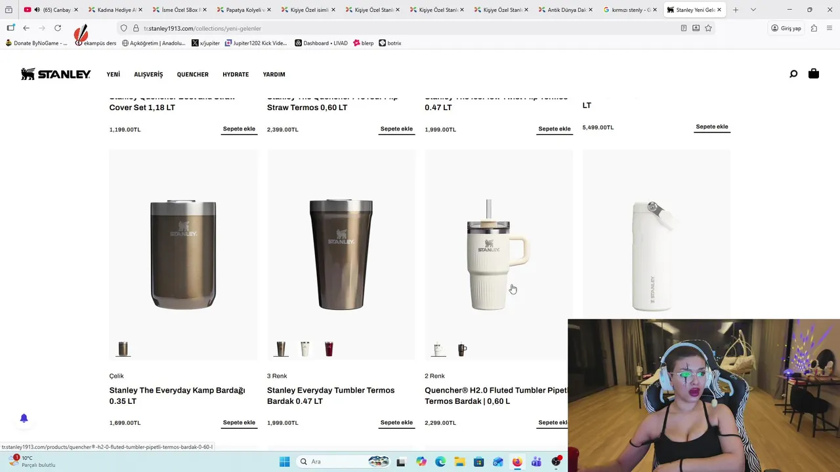
Task: Open the HYDRATE menu
Action: tap(236, 74)
